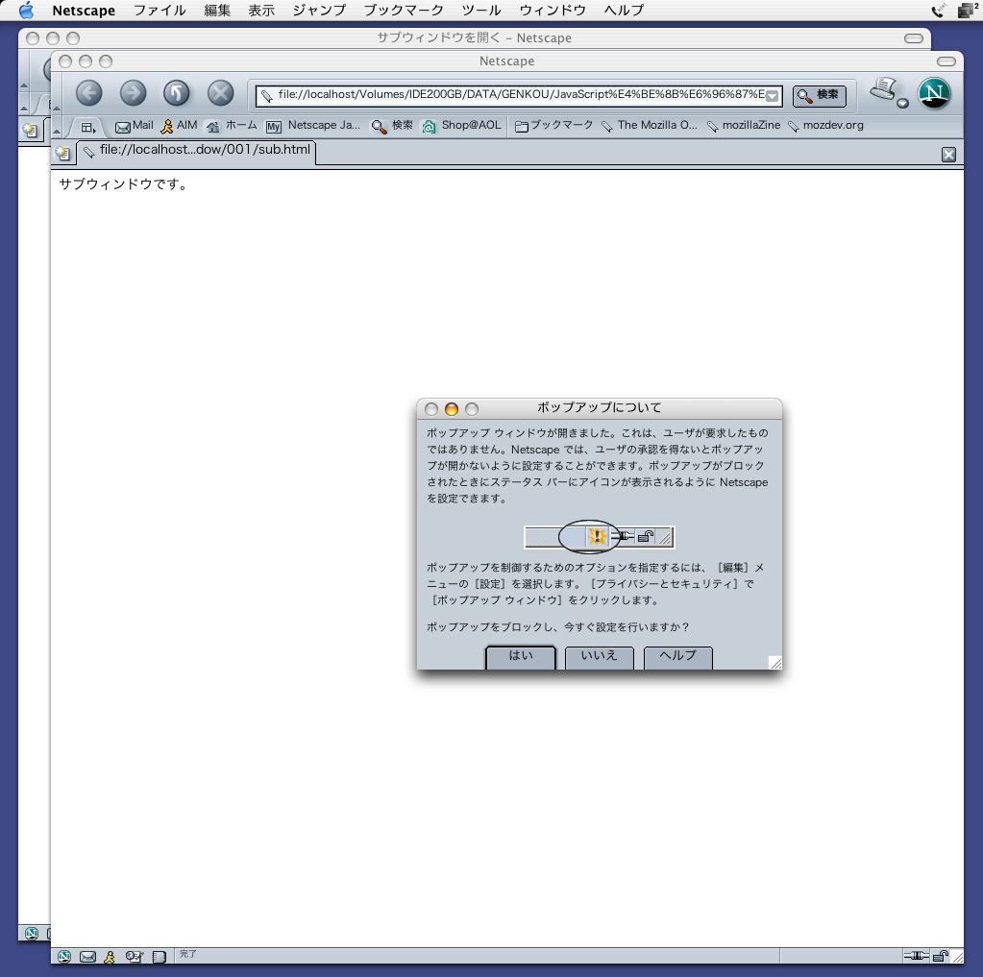
Task: Go to ホーム (Home) in personal toolbar
Action: tap(232, 126)
